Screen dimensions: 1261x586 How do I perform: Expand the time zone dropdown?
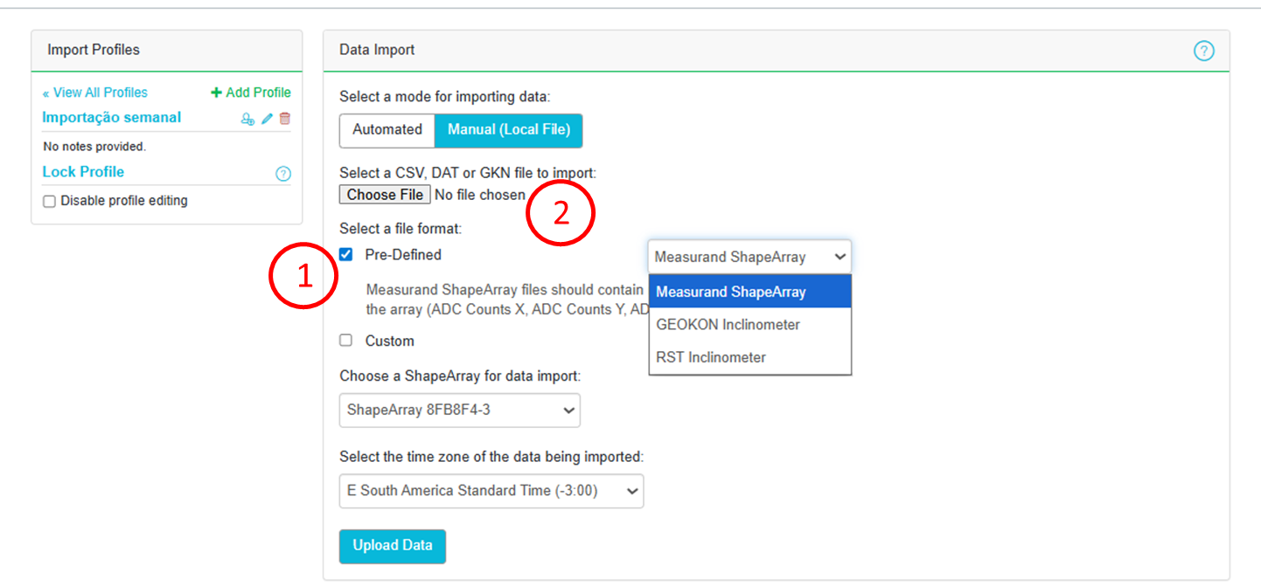491,491
